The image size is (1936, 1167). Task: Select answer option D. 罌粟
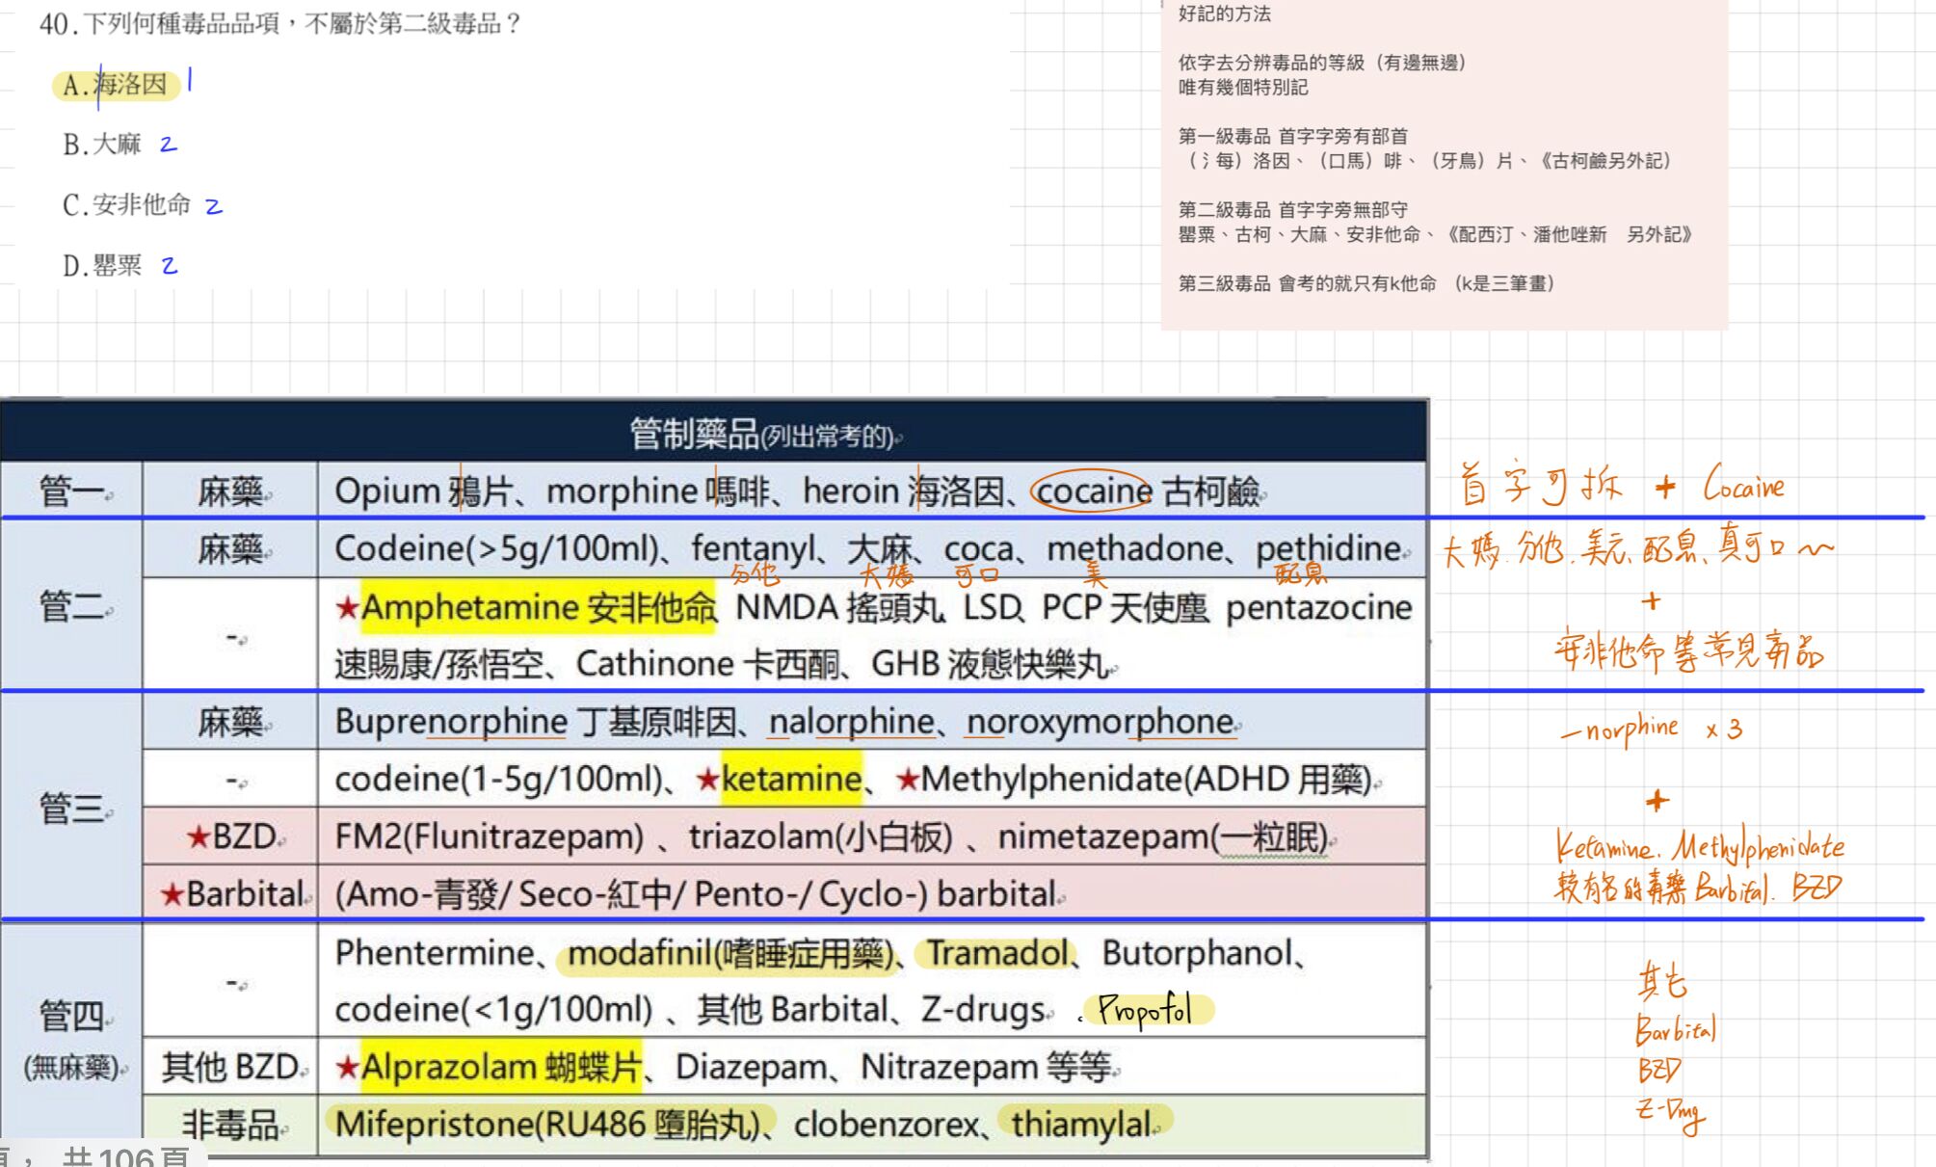(x=102, y=265)
